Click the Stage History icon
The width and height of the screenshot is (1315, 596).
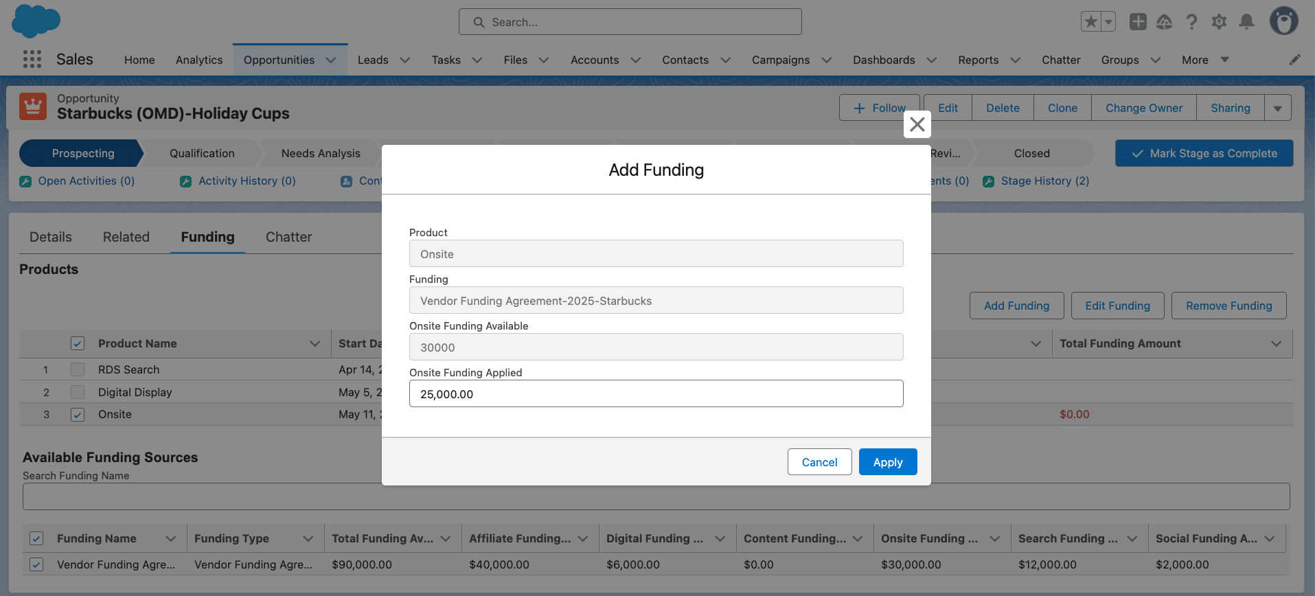pyautogui.click(x=988, y=181)
